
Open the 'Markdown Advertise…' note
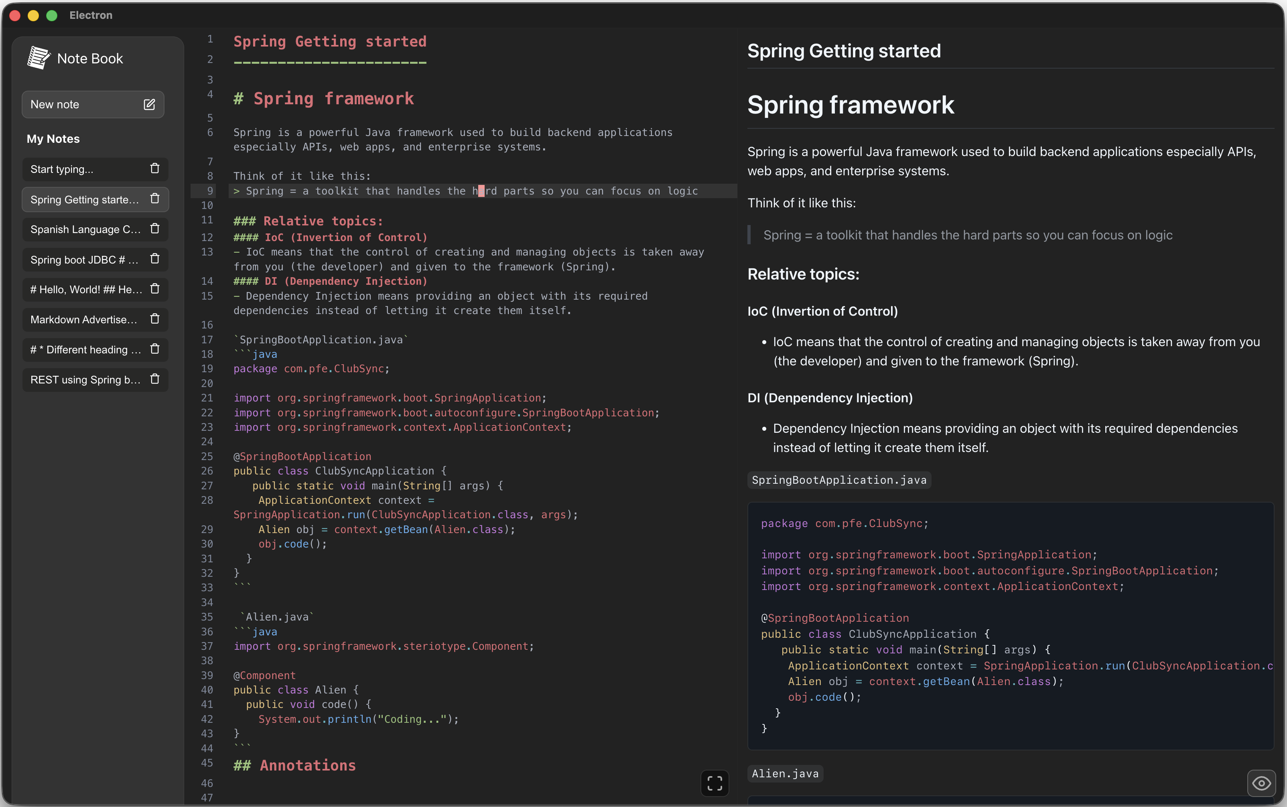(x=85, y=319)
